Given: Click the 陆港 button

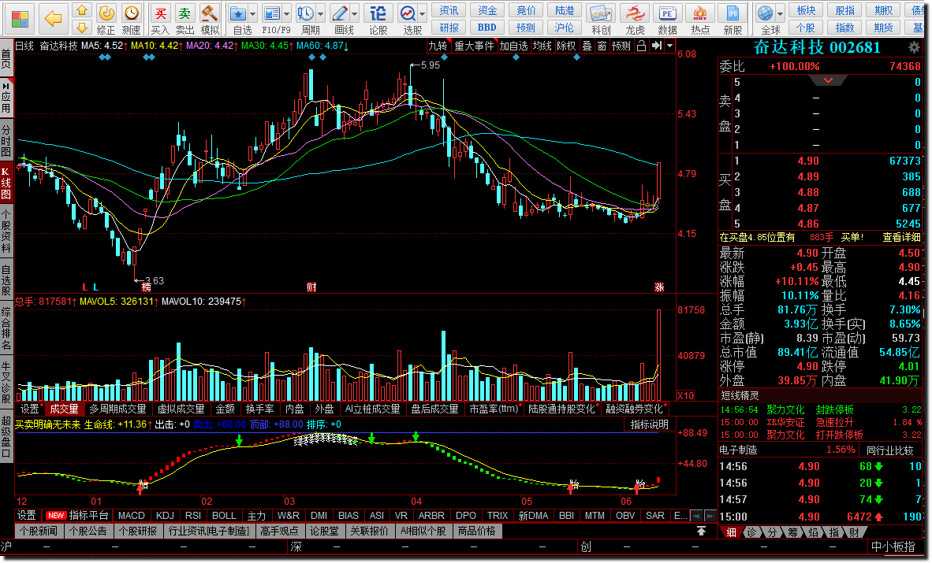Looking at the screenshot, I should [x=564, y=10].
